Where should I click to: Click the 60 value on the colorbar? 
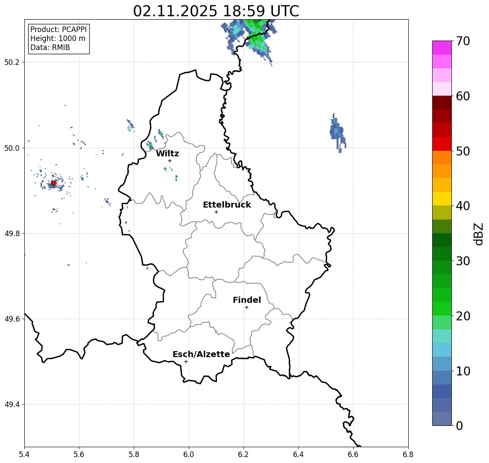[463, 96]
